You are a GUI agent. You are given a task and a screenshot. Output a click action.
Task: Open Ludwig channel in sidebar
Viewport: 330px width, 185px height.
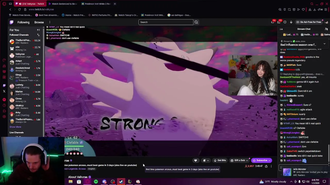coord(25,86)
